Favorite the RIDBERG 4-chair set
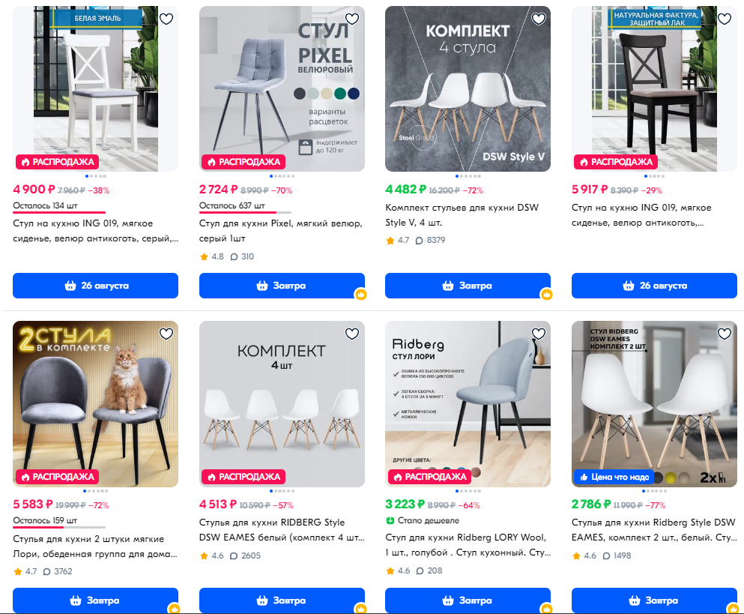 click(352, 334)
